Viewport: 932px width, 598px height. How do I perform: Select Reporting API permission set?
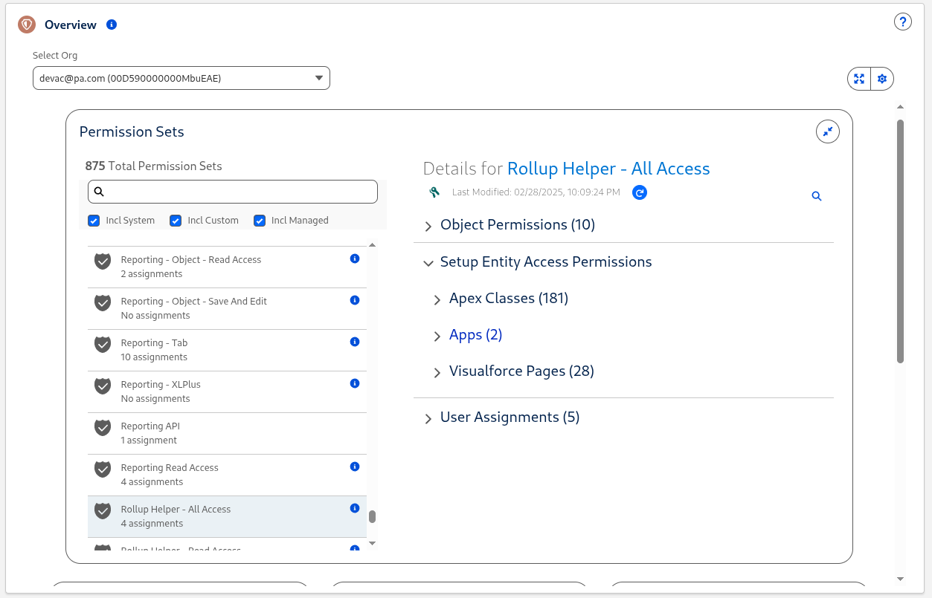click(x=227, y=433)
